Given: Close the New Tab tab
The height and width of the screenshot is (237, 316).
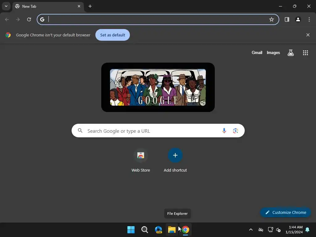Looking at the screenshot, I should pos(79,6).
